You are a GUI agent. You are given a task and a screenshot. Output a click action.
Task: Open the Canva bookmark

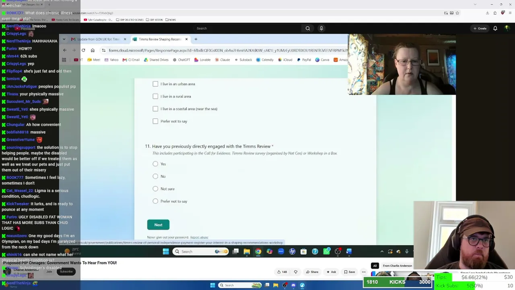[x=322, y=60]
